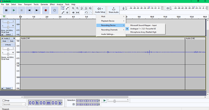The image size is (209, 110).
Task: Skip to start of project
Action: coord(29,10)
